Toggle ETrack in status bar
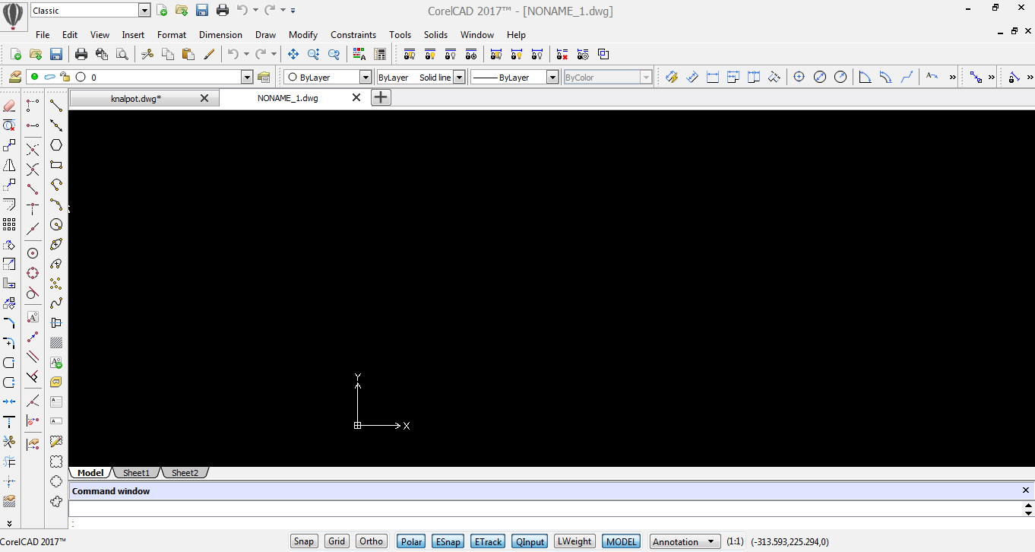The width and height of the screenshot is (1035, 552). point(488,541)
